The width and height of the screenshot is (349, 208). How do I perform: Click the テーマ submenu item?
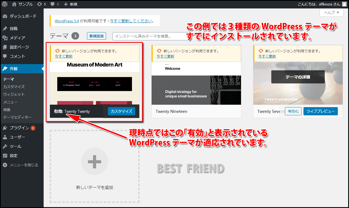point(8,79)
